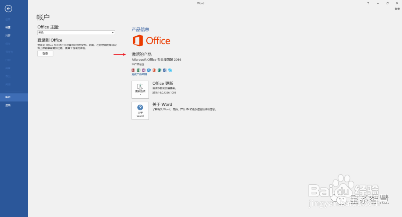
Task: Click the Excel product icon
Action: [x=138, y=70]
